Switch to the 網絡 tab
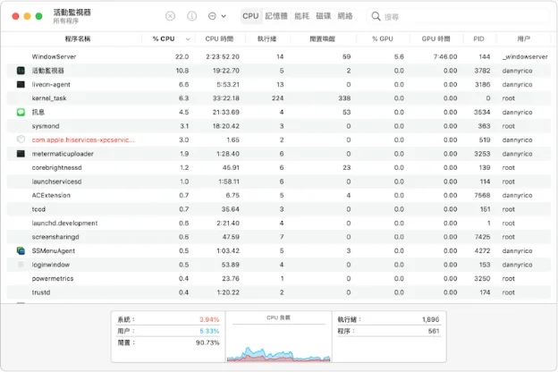Image resolution: width=558 pixels, height=372 pixels. [x=345, y=16]
